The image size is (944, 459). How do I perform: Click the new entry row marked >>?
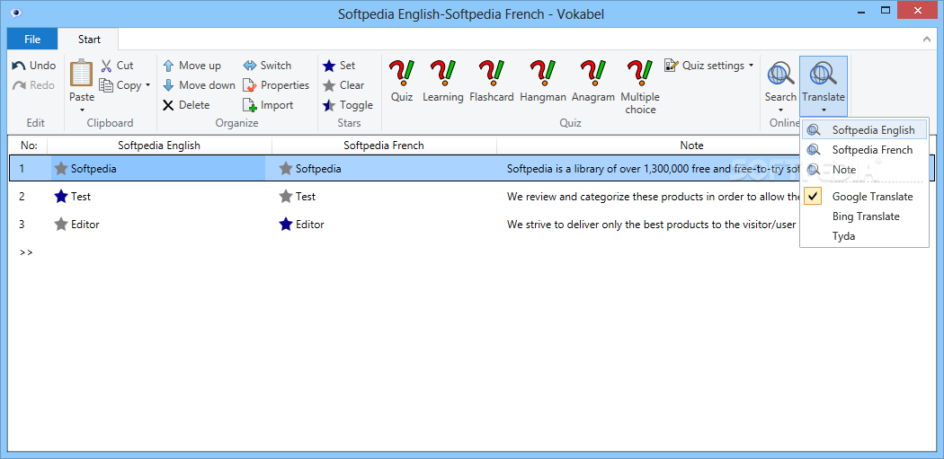[x=26, y=252]
